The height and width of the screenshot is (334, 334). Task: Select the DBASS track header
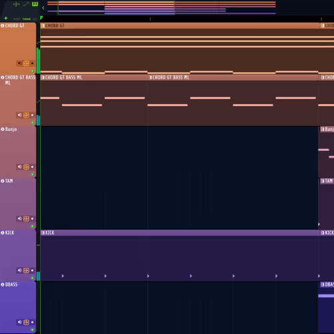click(x=18, y=307)
